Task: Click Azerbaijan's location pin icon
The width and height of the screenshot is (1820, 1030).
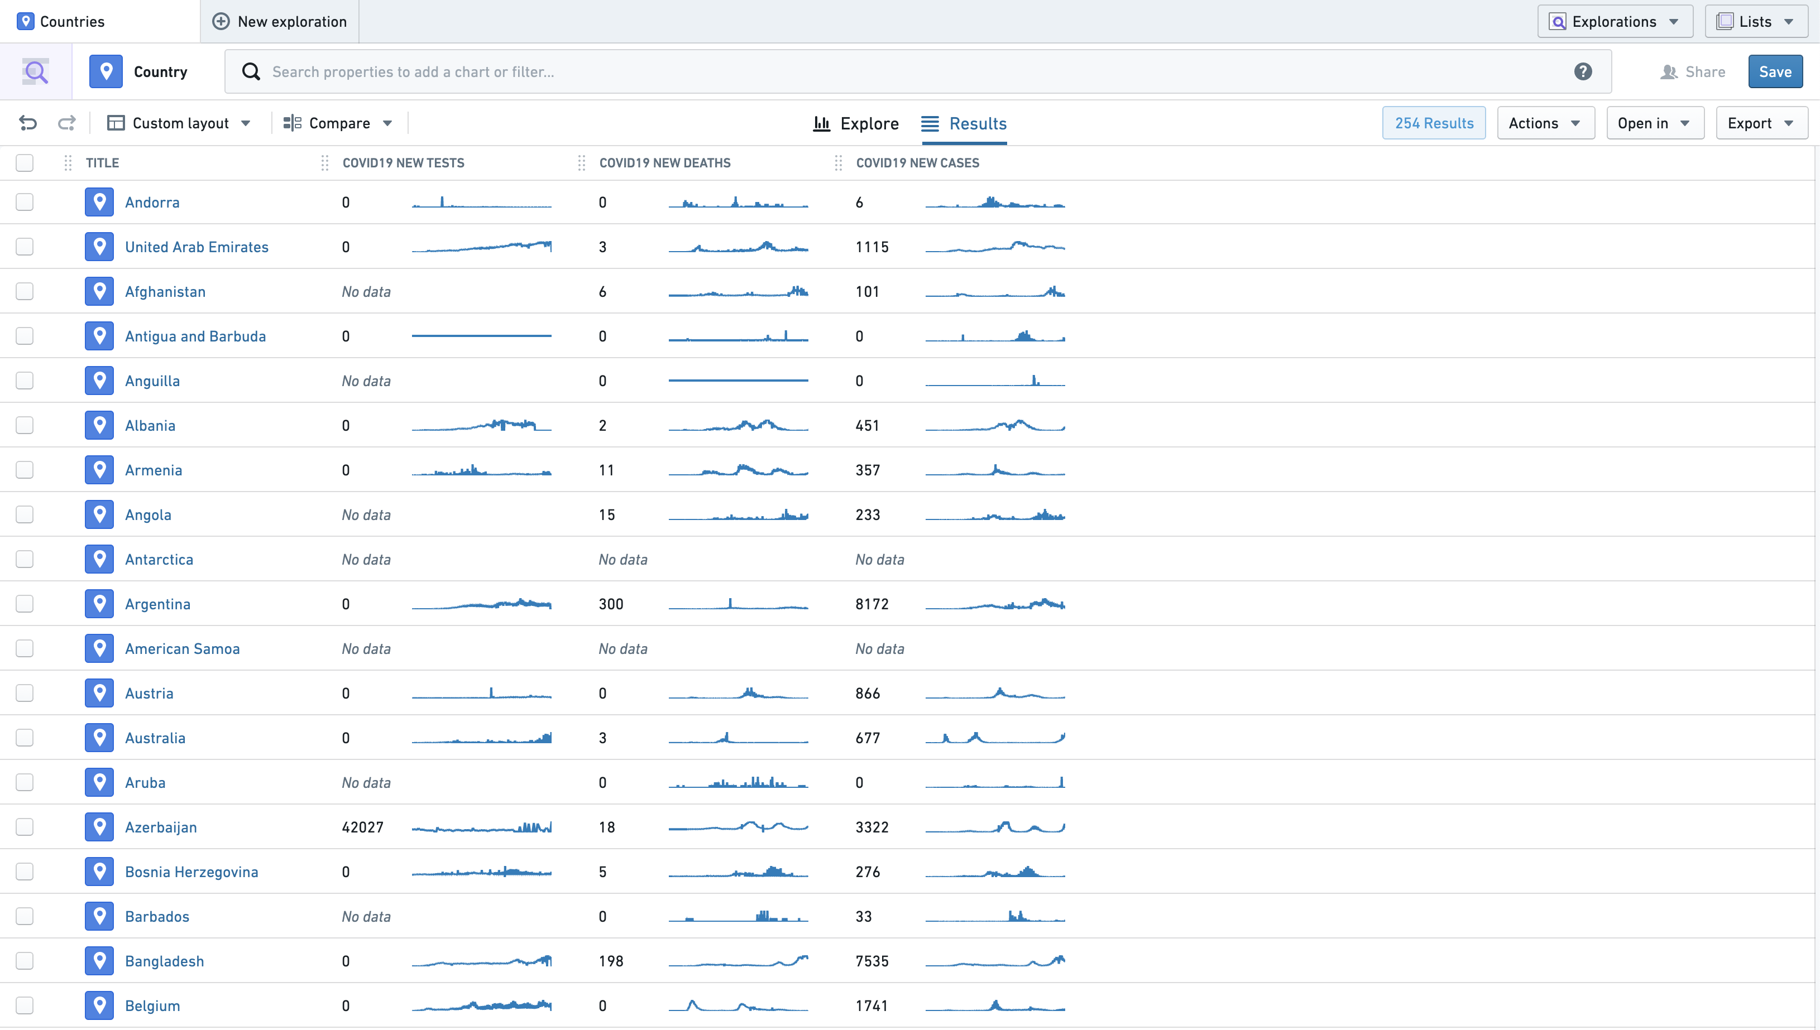Action: [x=99, y=827]
